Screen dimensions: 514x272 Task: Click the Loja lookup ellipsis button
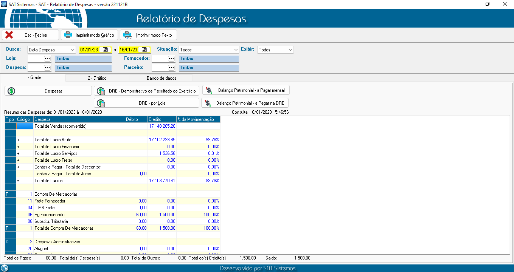(47, 59)
